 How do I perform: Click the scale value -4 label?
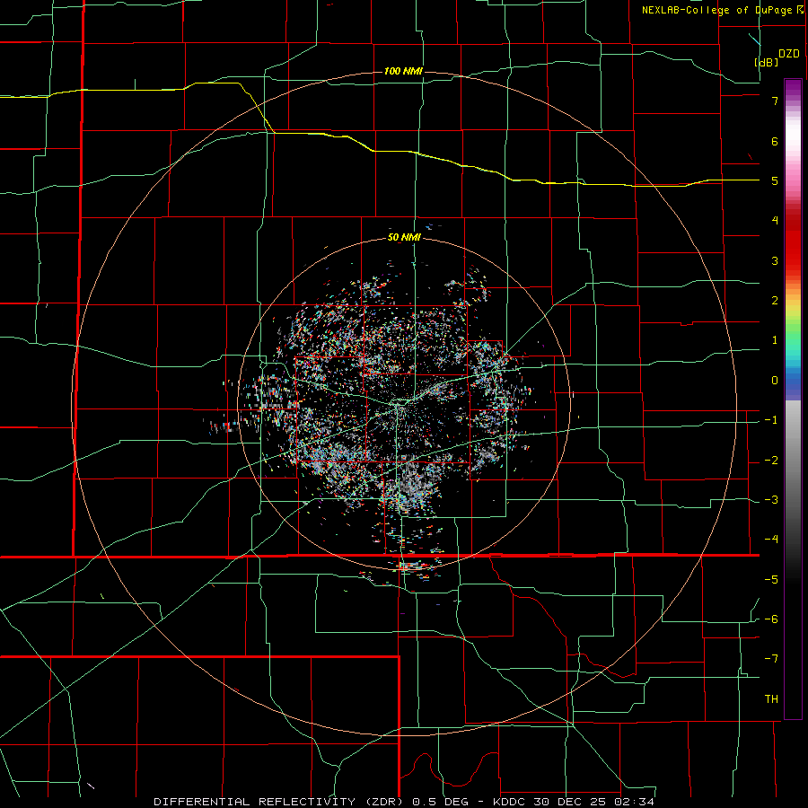(x=771, y=539)
